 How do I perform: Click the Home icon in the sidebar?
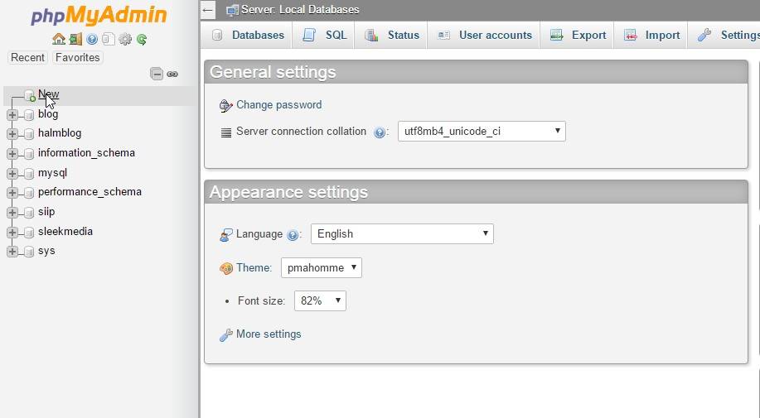[x=58, y=39]
